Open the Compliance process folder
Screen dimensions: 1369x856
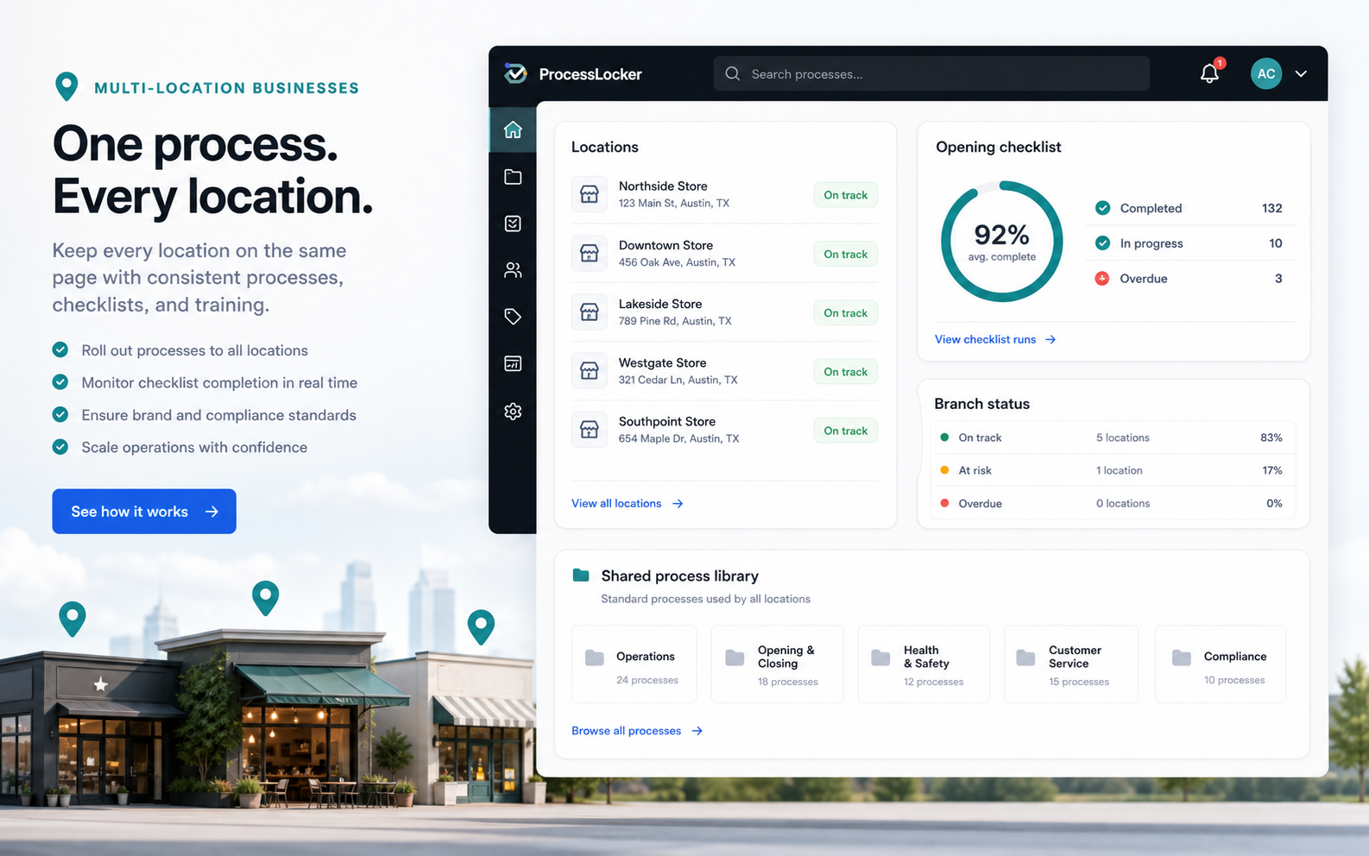coord(1221,664)
